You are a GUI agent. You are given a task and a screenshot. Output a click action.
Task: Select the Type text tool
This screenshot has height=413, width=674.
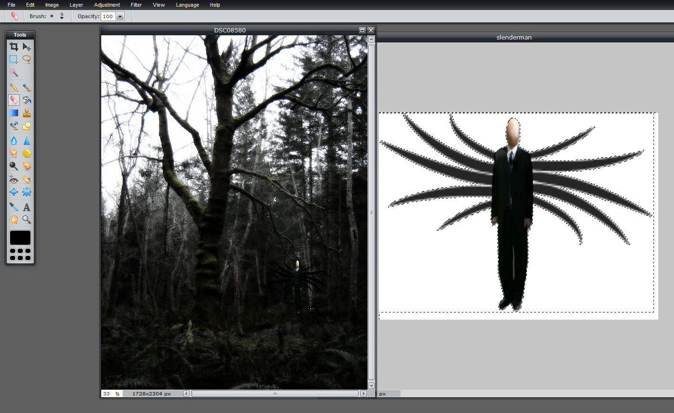(27, 207)
